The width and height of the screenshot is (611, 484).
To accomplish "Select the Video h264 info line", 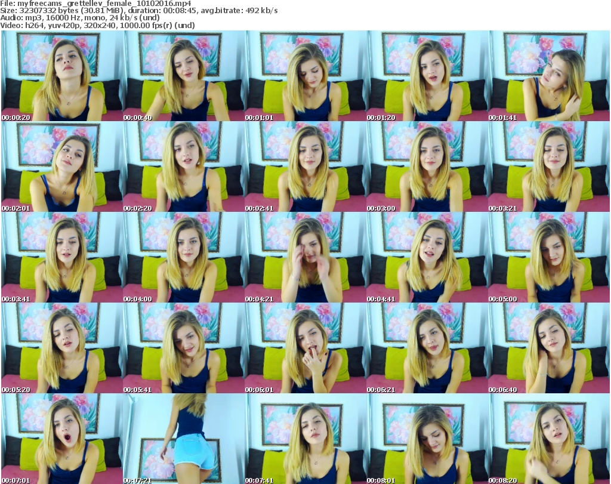I will point(97,25).
